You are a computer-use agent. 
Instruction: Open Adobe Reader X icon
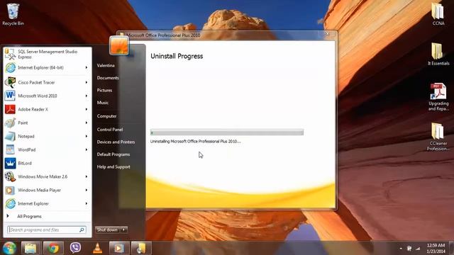(10, 109)
